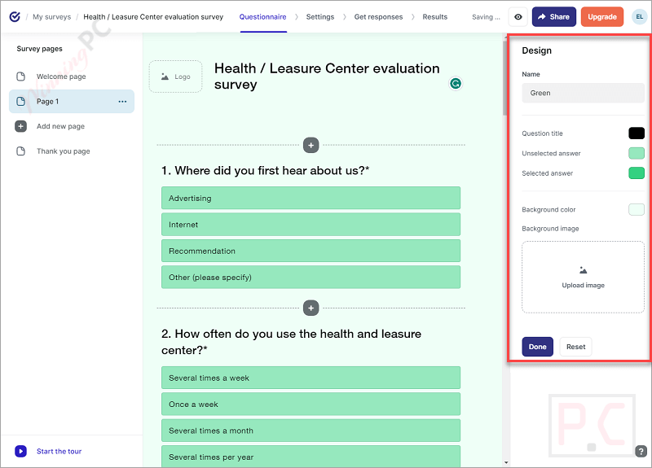Open help question mark icon

coord(641,451)
